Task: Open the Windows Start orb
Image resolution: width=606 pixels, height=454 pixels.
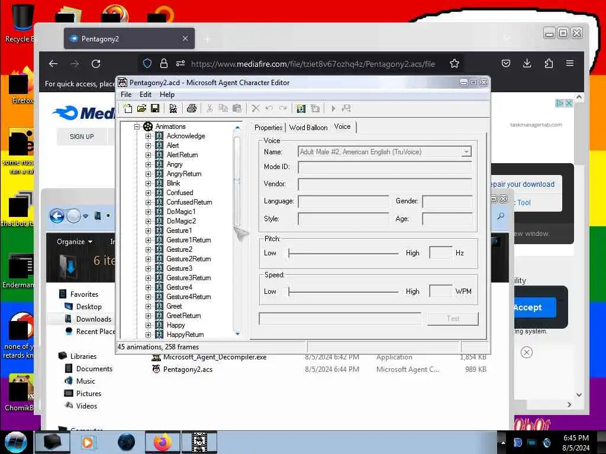Action: [15, 442]
